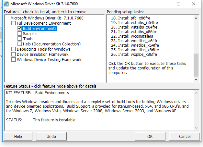Screen dimensions: 203x147
Task: Enable Debugging Tools for Windows checkbox
Action: 14,49
